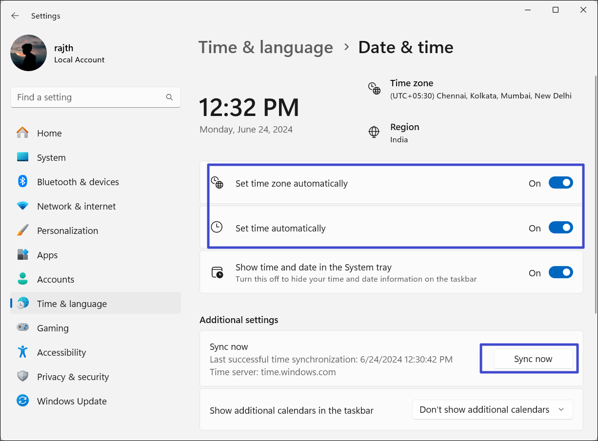The height and width of the screenshot is (441, 598).
Task: Select the Network & internet Wi-Fi icon
Action: (x=22, y=206)
